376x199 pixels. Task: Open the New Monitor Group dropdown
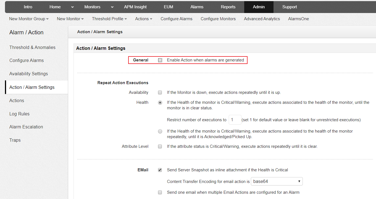point(29,19)
